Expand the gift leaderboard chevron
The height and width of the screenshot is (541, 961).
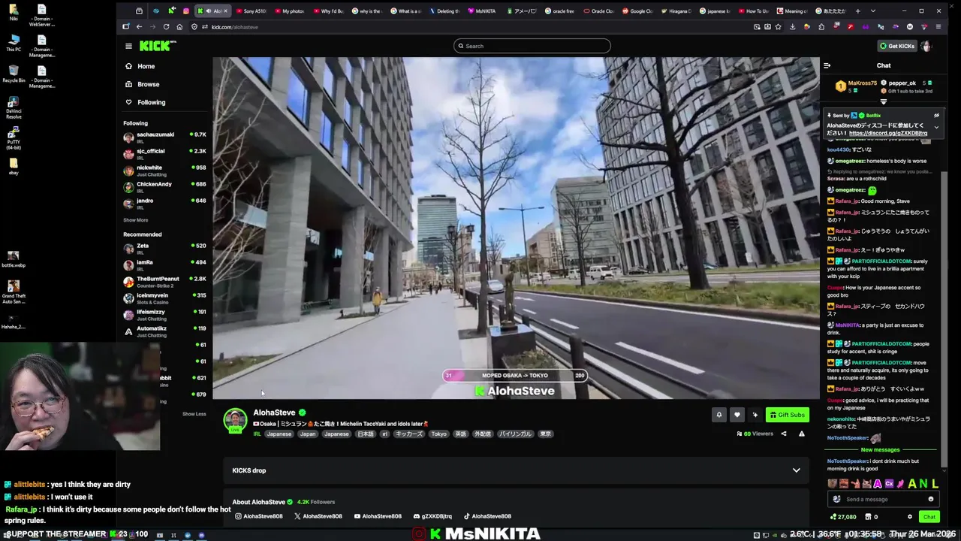pos(883,101)
